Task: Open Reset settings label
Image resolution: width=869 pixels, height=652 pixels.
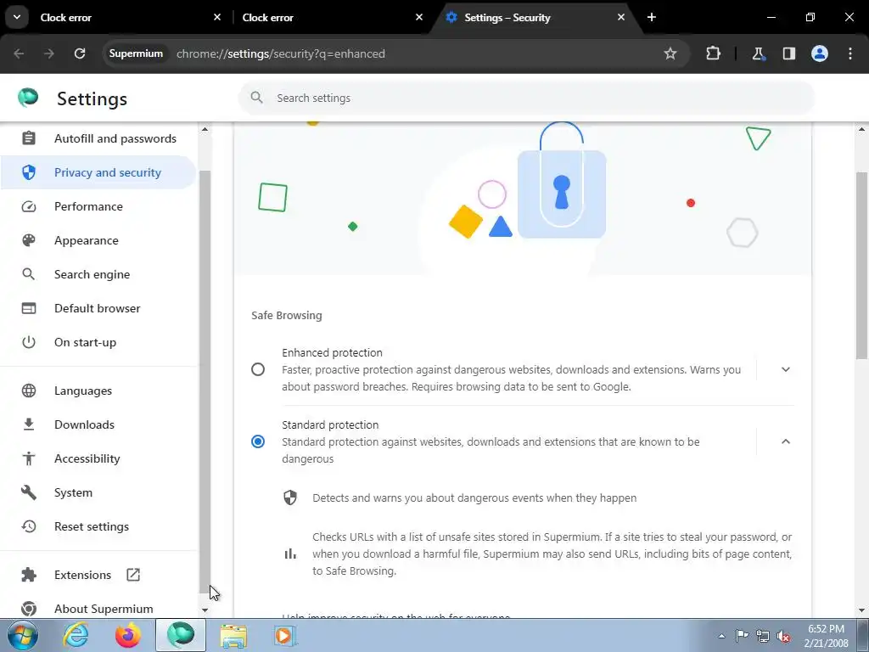Action: click(92, 526)
